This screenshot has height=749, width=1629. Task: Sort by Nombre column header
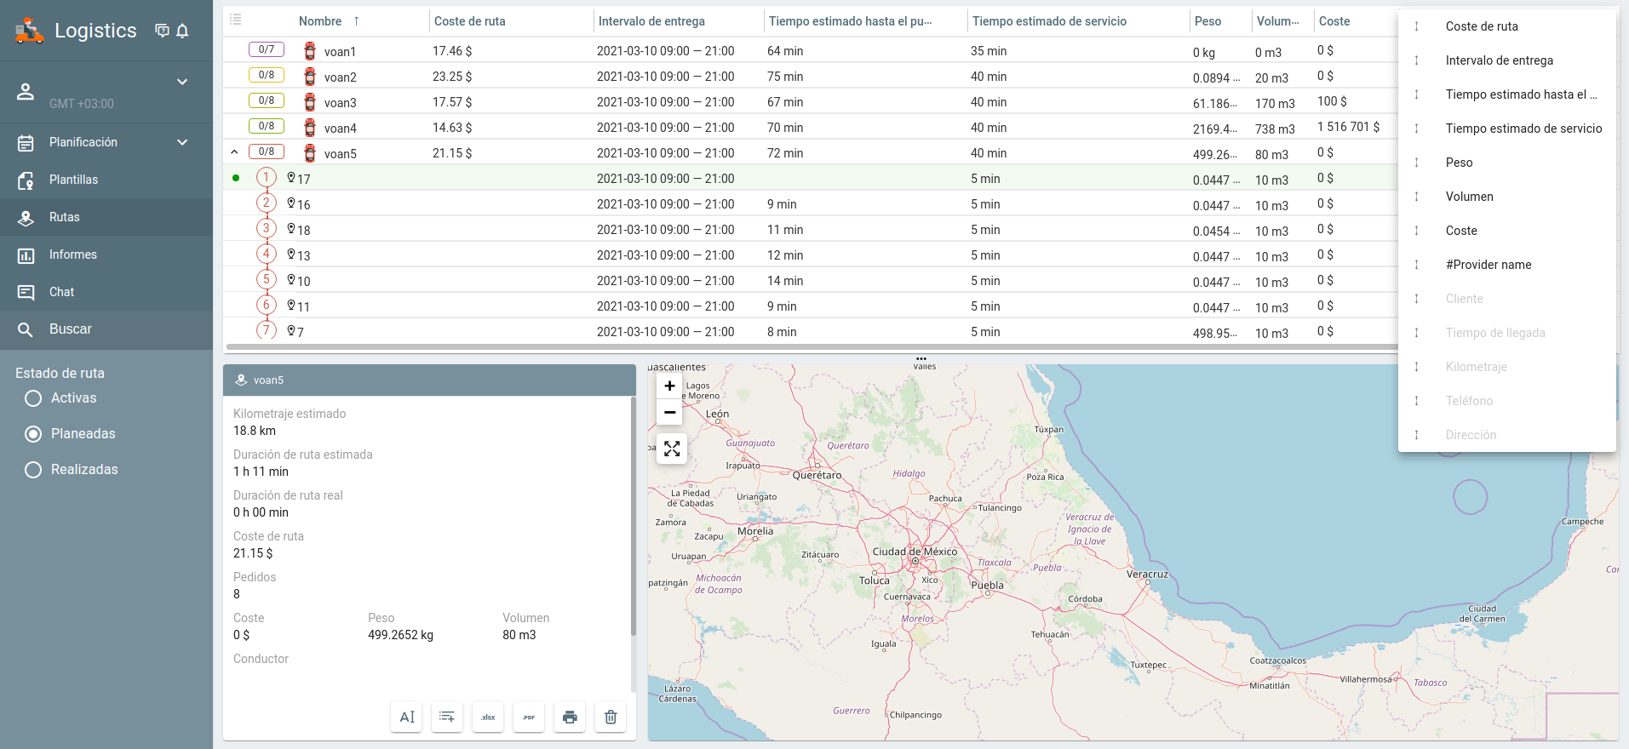320,21
